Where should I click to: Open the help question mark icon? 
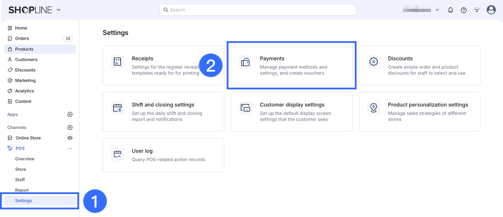[x=464, y=10]
